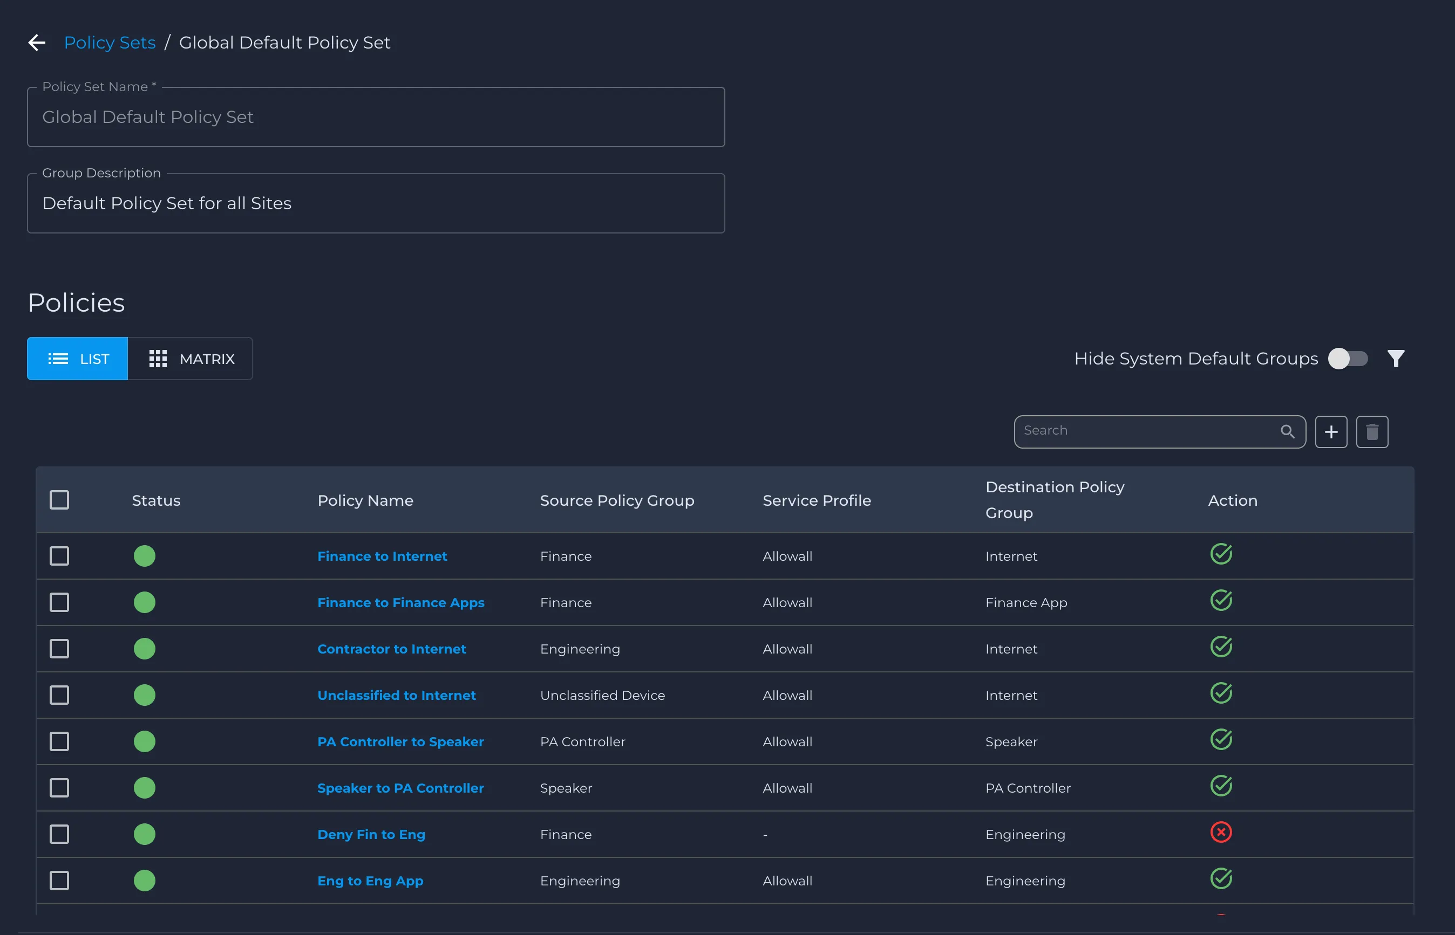Switch to the MATRIX view tab
The image size is (1455, 935).
click(x=190, y=359)
